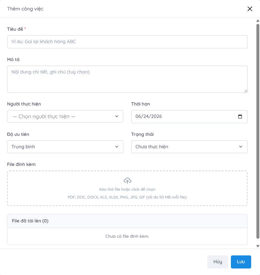
Task: Click the Mô tả text area
Action: [127, 79]
